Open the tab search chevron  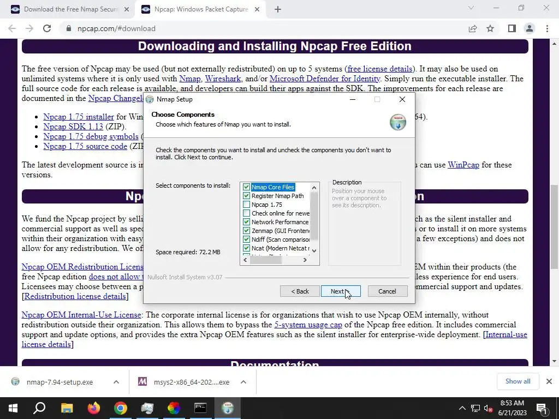[471, 8]
